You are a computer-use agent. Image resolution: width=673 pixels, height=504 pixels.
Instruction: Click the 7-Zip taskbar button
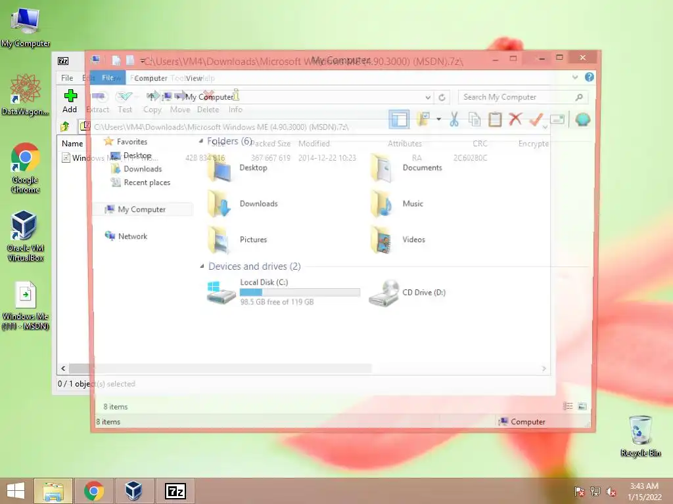[x=175, y=491]
